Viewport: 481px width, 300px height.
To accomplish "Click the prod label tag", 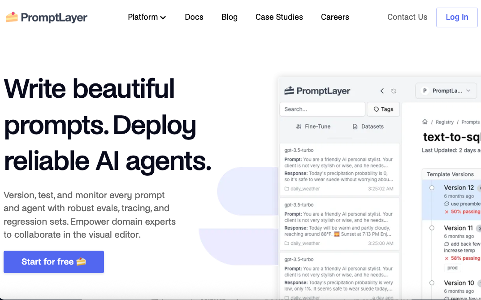I will click(x=452, y=268).
